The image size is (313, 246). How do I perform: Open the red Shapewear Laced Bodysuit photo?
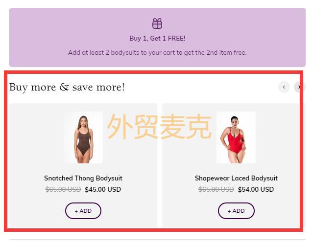coord(236,137)
